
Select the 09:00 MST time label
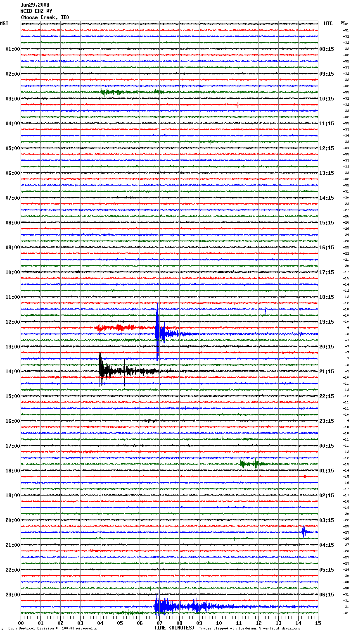click(x=13, y=248)
